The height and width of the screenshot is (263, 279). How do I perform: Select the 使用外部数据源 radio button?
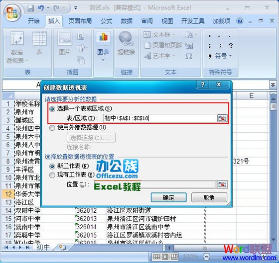[x=52, y=128]
